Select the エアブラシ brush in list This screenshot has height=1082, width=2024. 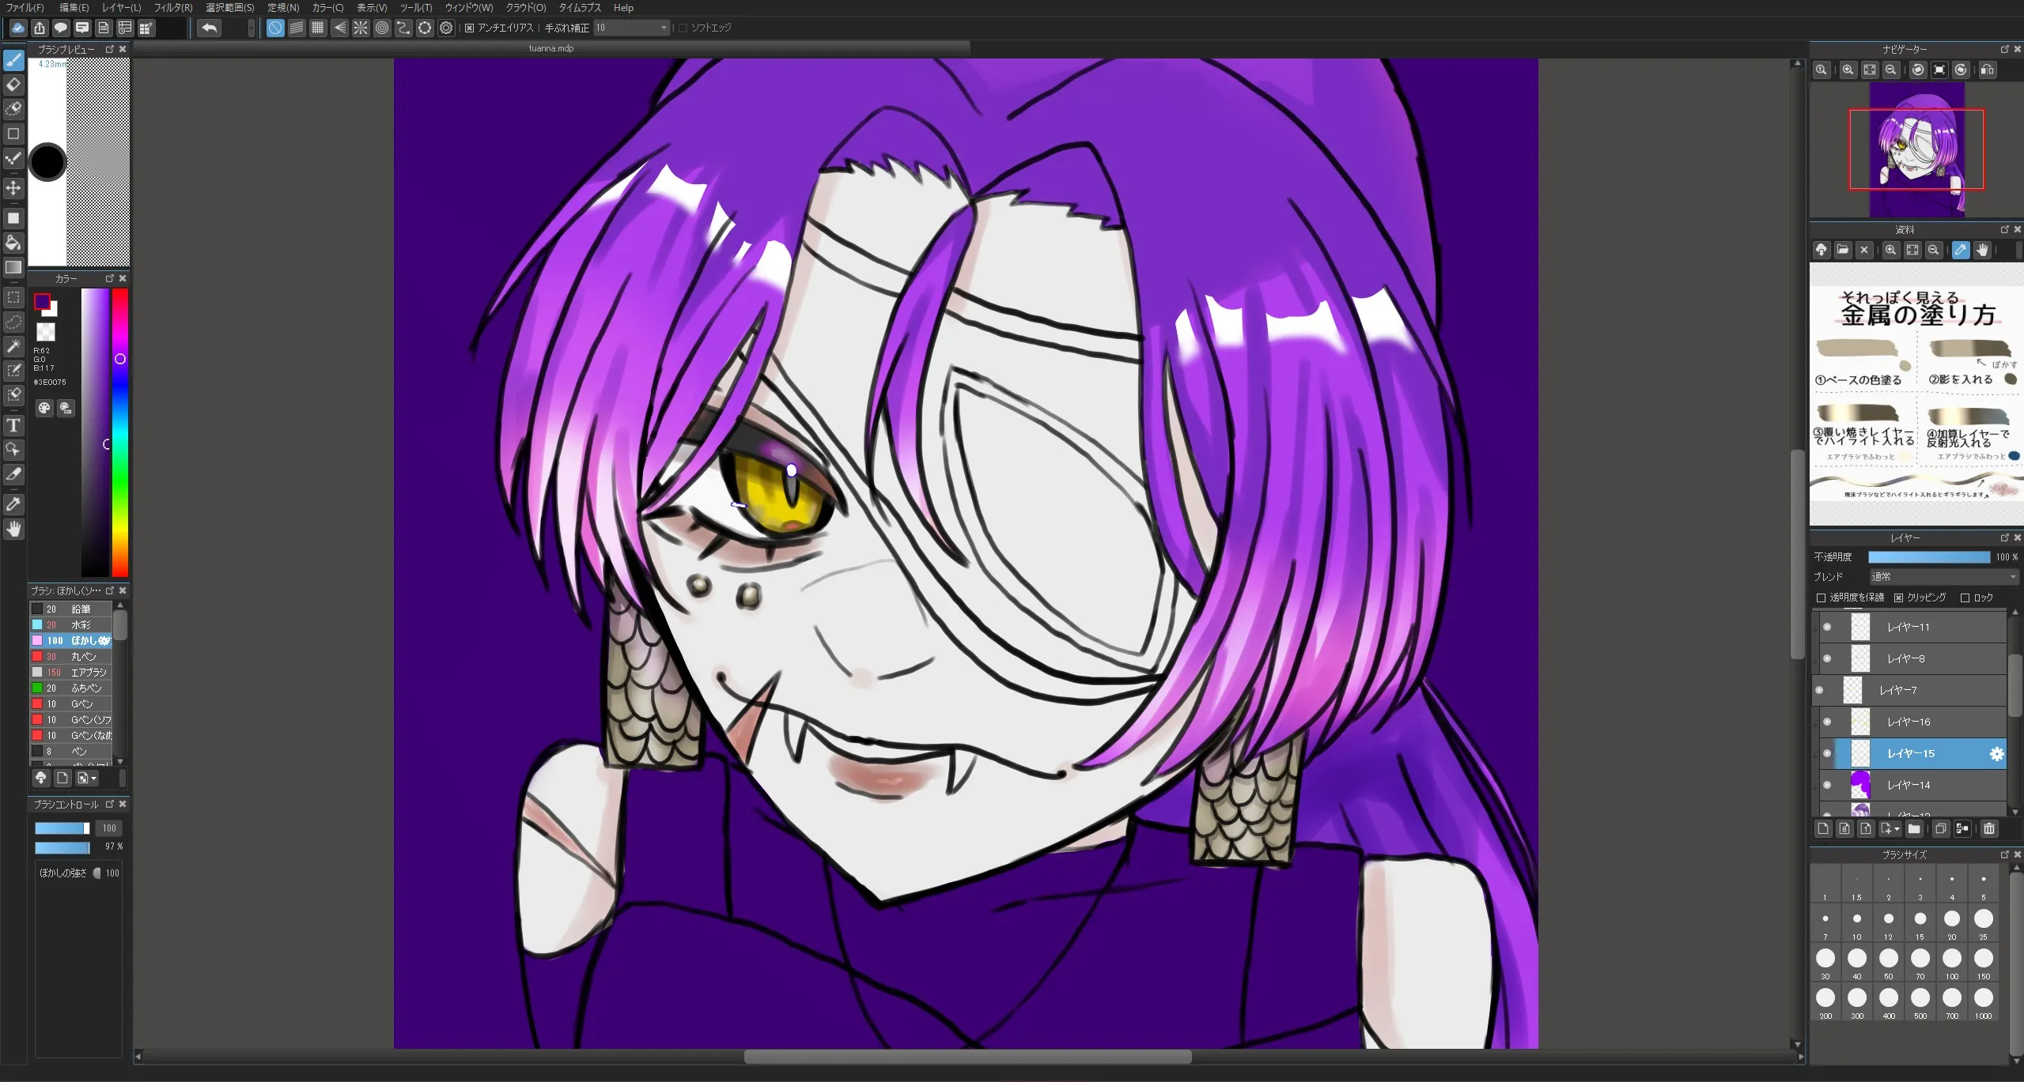tap(89, 673)
